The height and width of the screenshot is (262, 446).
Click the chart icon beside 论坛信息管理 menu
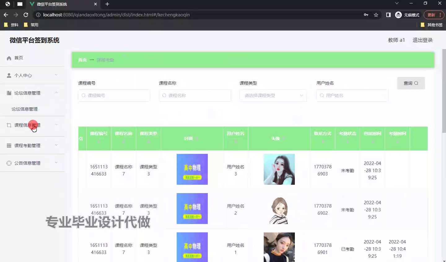click(x=9, y=93)
